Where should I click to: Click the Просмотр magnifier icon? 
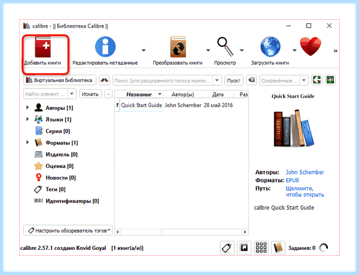[x=225, y=47]
